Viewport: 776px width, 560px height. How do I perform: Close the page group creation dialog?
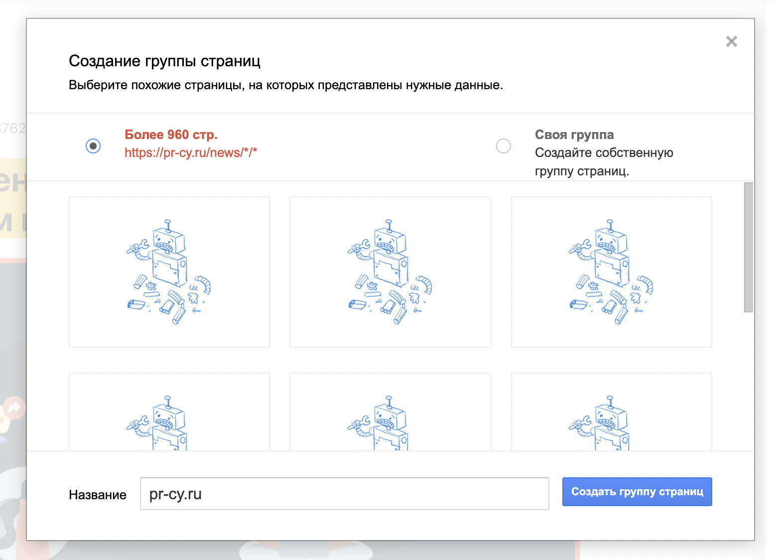(731, 41)
